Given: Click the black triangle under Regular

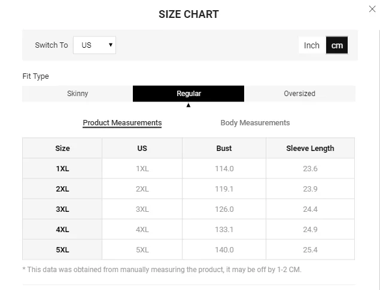Looking at the screenshot, I should tap(189, 105).
